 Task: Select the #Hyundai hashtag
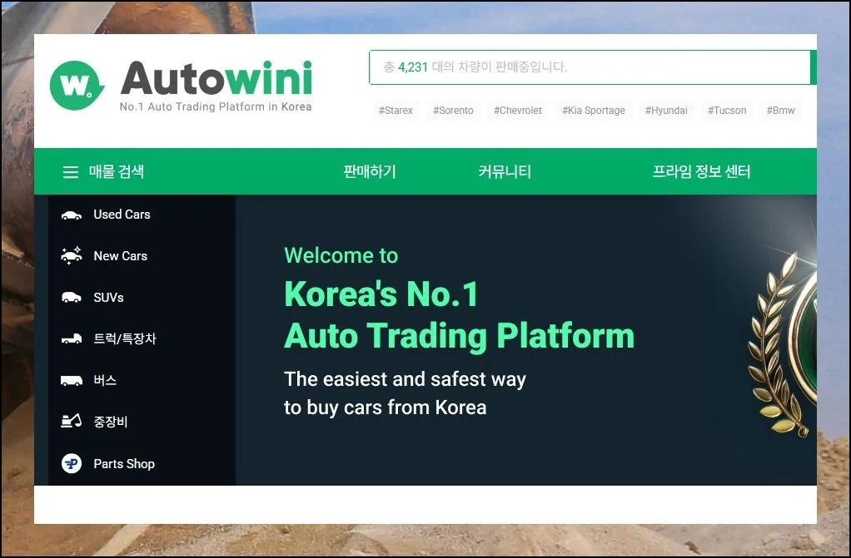tap(666, 110)
